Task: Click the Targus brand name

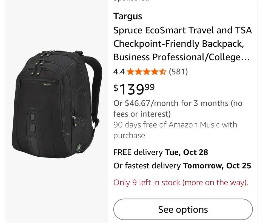Action: (x=128, y=16)
